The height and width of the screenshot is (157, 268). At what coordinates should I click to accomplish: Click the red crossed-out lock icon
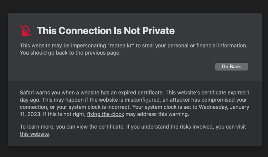point(26,31)
